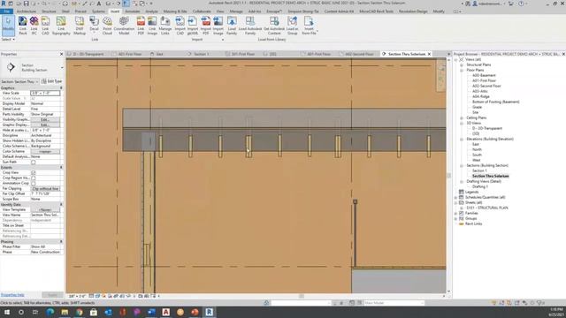Viewport: 566px width, 318px height.
Task: Click the Point Cloud tool icon
Action: (107, 21)
